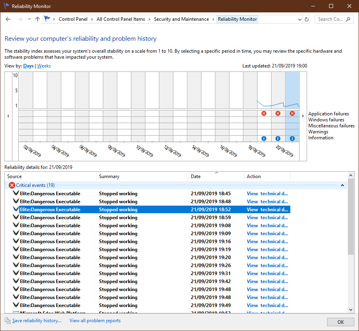Image resolution: width=359 pixels, height=331 pixels.
Task: Select the Reliability Monitor breadcrumb
Action: pos(237,19)
